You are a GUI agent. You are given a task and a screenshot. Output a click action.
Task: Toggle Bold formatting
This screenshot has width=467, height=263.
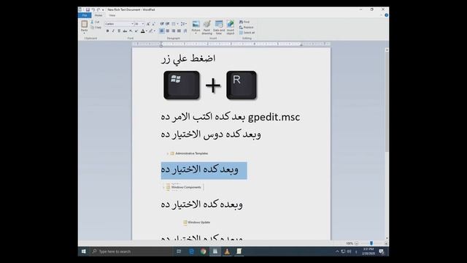point(107,31)
